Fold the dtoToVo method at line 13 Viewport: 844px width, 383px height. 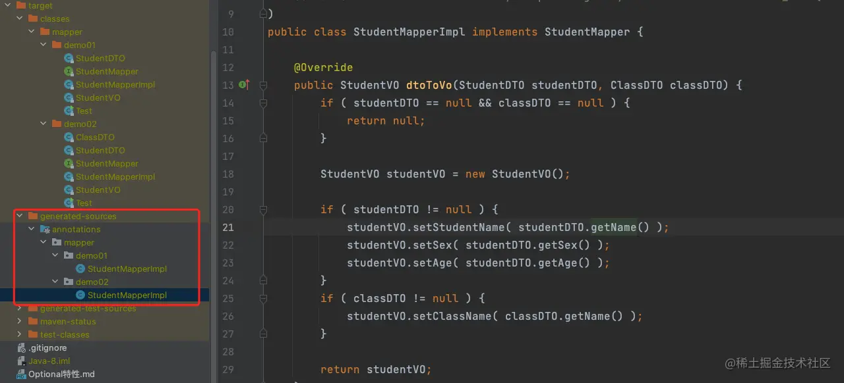pyautogui.click(x=263, y=85)
